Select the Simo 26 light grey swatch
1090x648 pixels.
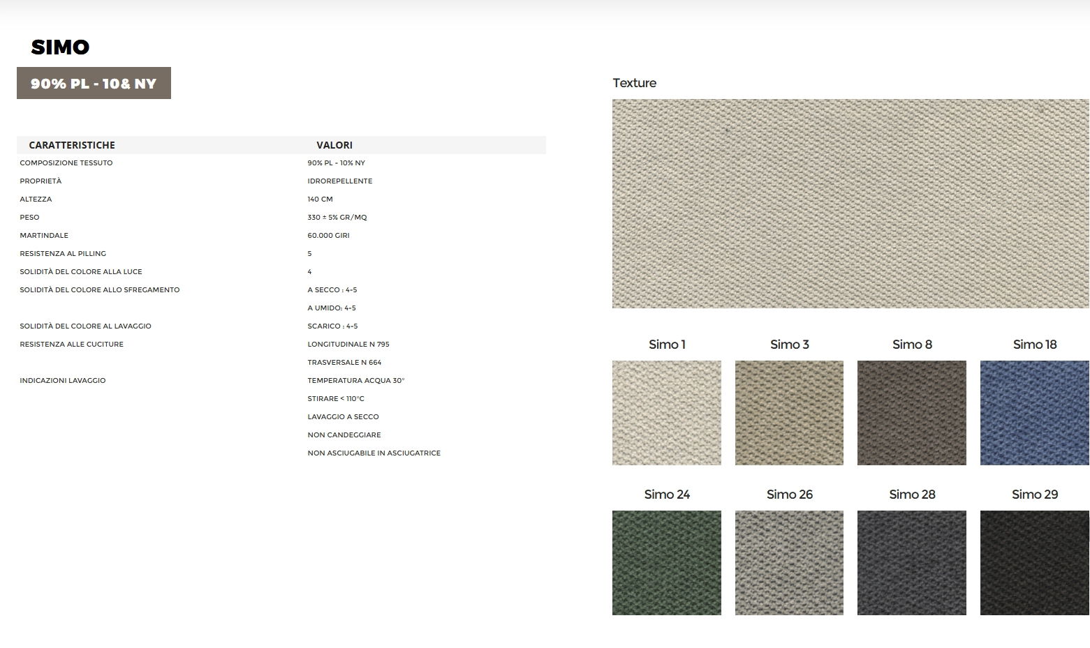pyautogui.click(x=789, y=563)
